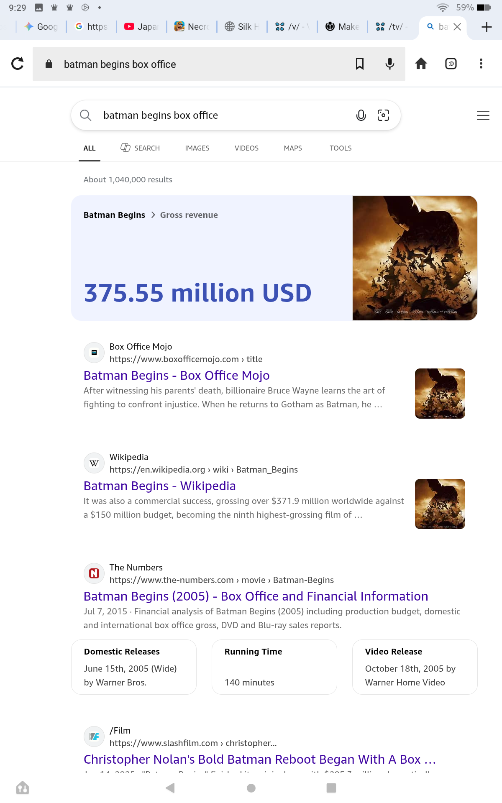Tap the boxofficemojo.com URL text
The image size is (502, 803).
pyautogui.click(x=186, y=359)
